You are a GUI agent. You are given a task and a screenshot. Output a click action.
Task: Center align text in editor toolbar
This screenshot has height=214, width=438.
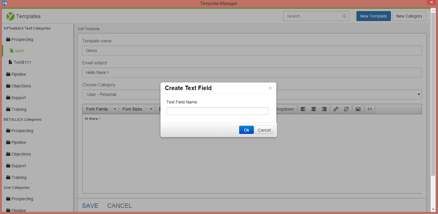click(313, 109)
